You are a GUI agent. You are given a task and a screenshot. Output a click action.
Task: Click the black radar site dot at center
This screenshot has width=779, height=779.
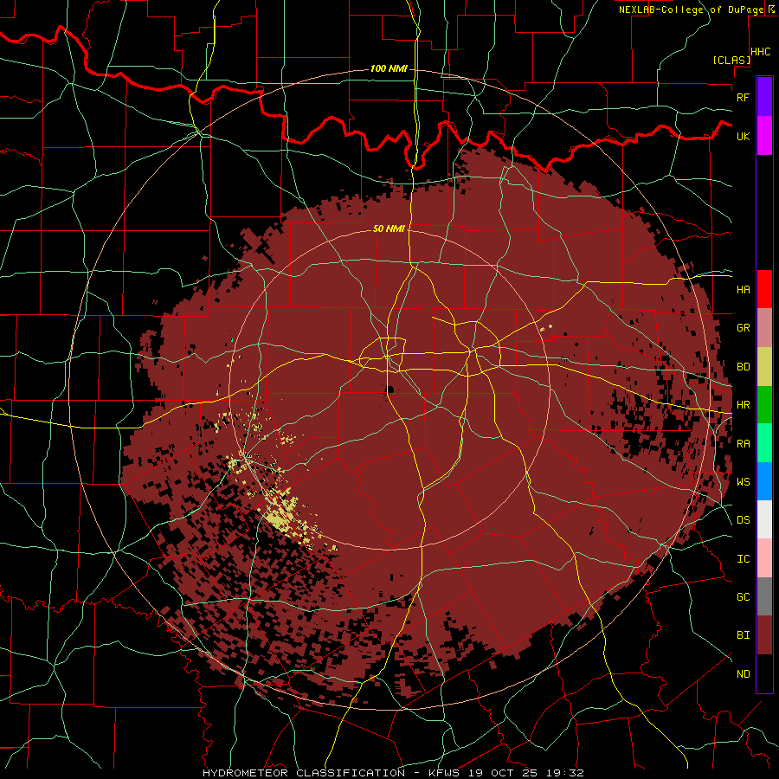point(389,389)
